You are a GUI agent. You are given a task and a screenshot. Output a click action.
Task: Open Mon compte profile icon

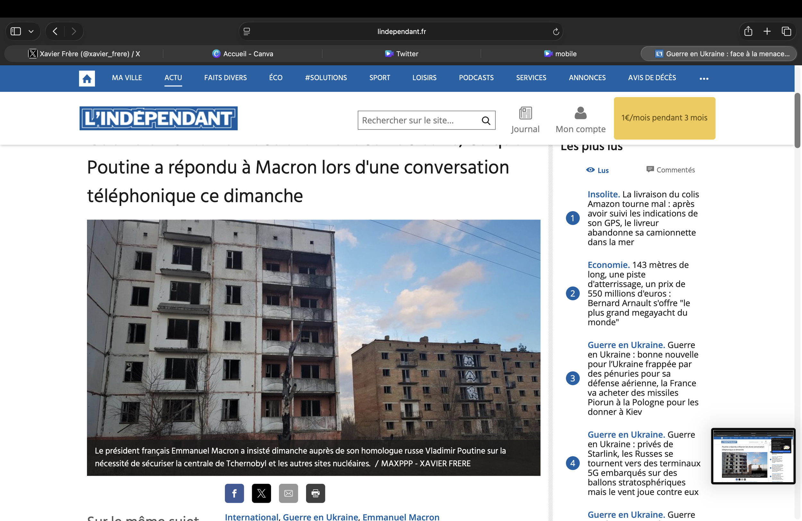pos(580,113)
